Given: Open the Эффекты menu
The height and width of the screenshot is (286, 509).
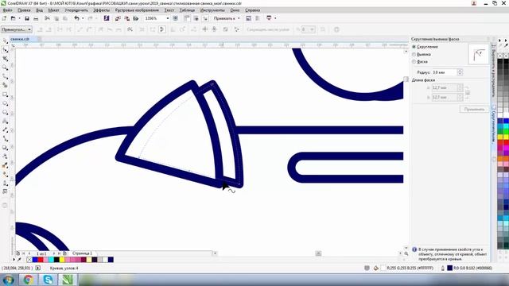Looking at the screenshot, I should [102, 10].
